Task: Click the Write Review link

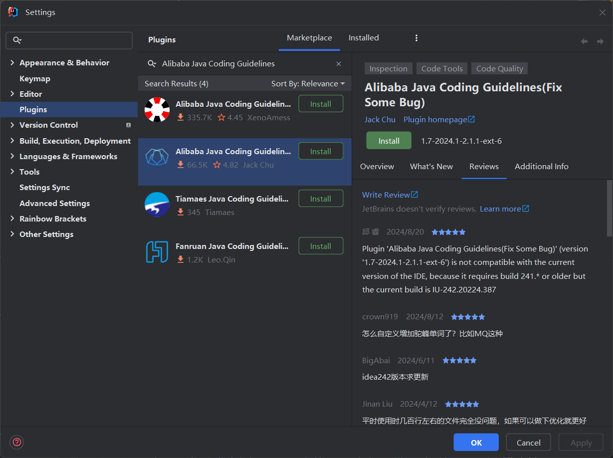Action: click(x=386, y=195)
